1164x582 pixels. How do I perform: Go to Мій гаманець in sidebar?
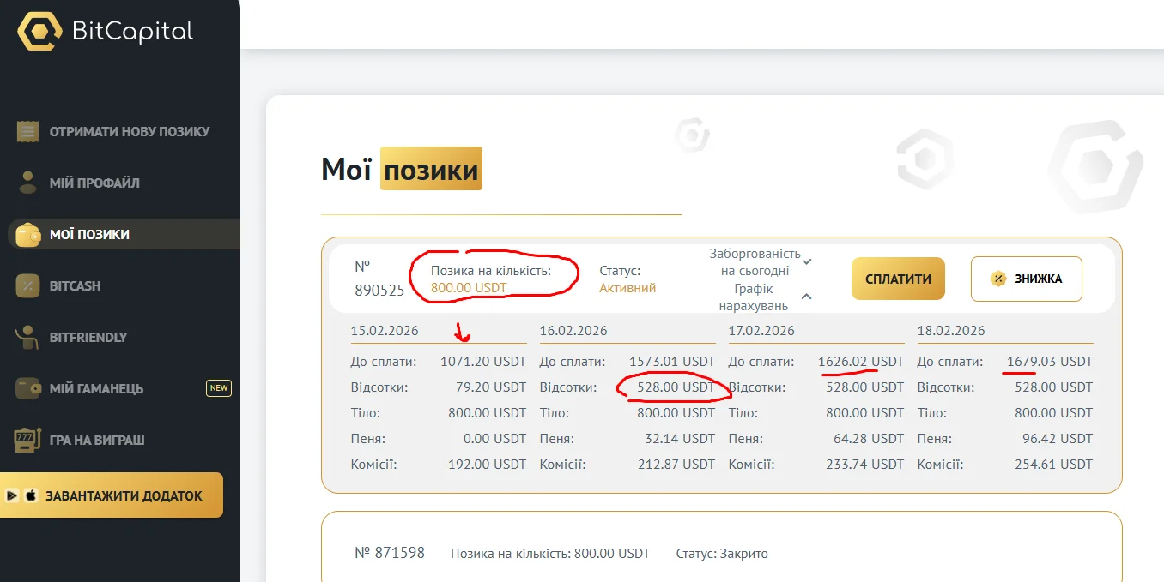click(x=96, y=389)
